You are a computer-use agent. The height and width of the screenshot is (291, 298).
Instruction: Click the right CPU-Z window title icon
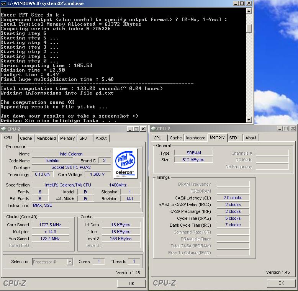point(154,129)
